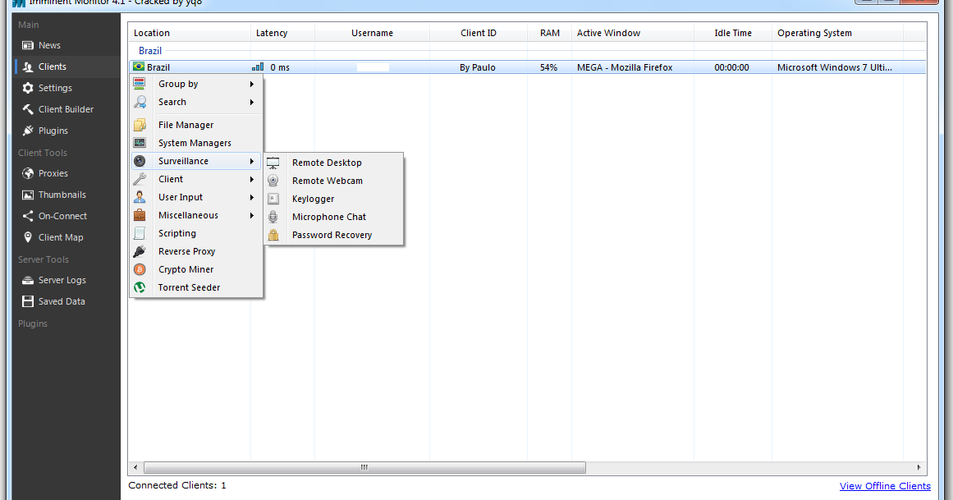
Task: Click the User Input person icon
Action: 140,197
